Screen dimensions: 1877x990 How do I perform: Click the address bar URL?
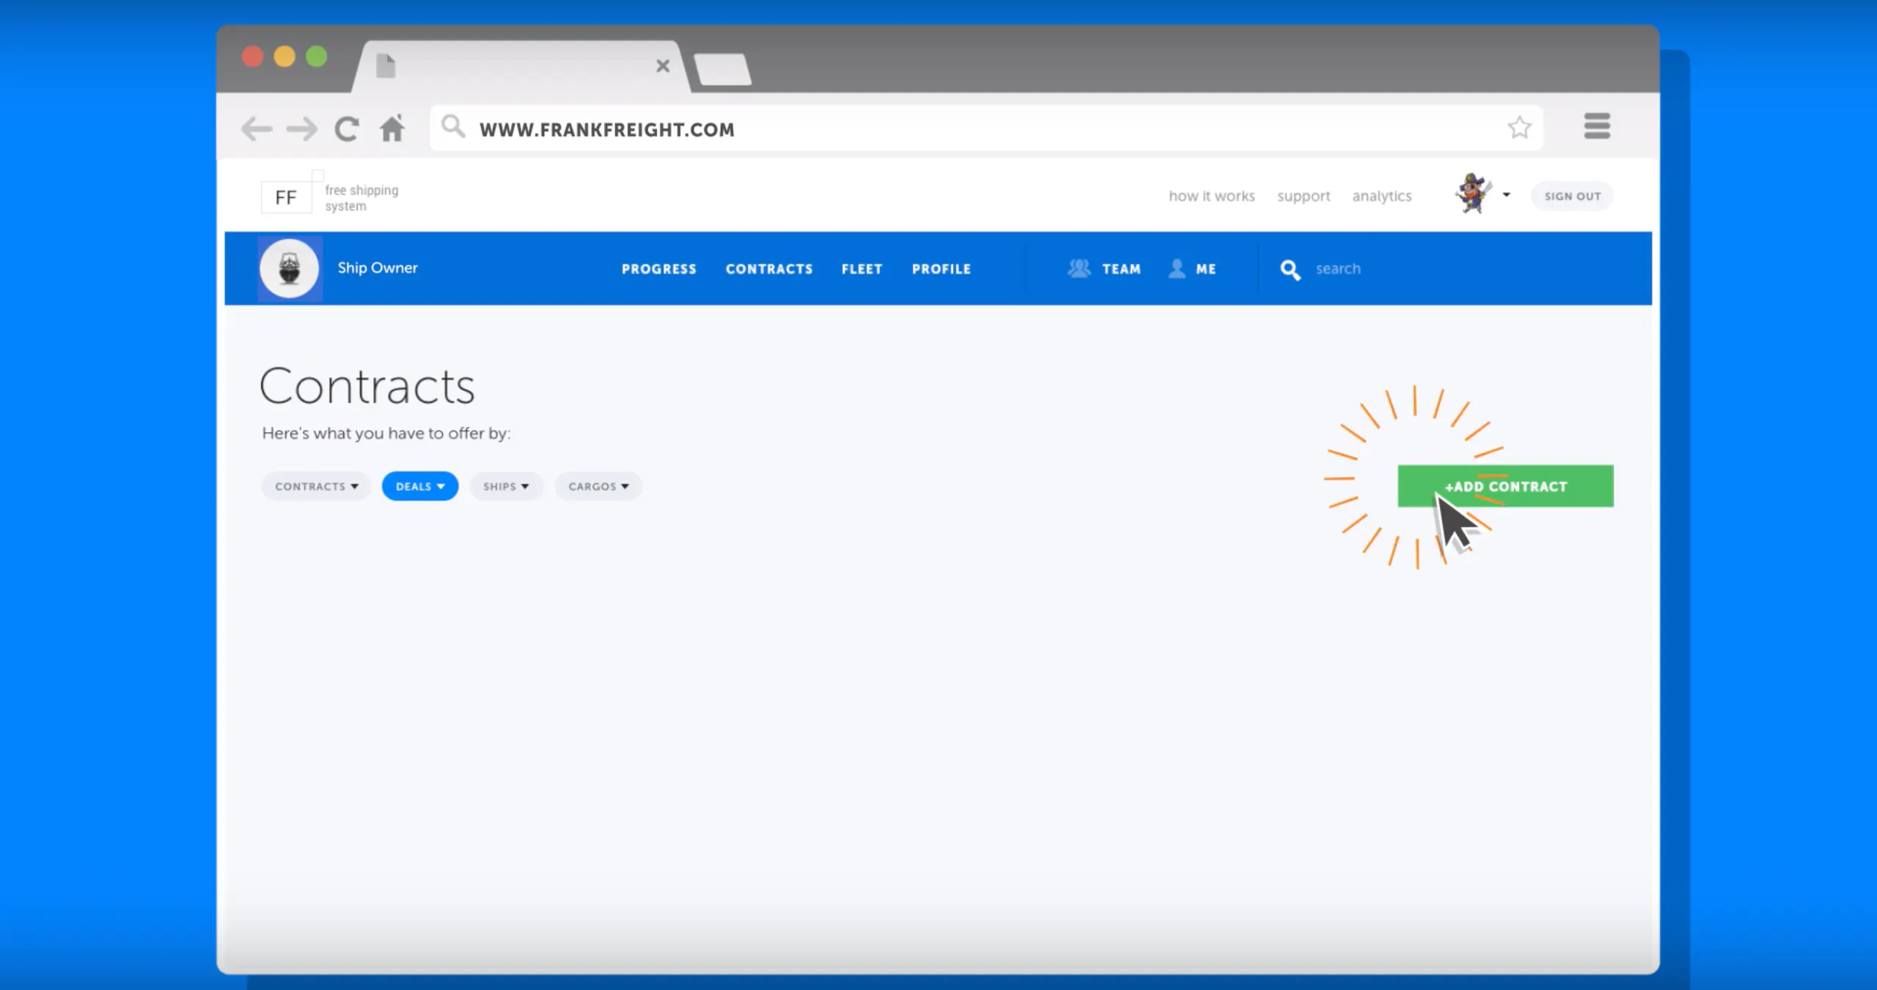coord(607,130)
